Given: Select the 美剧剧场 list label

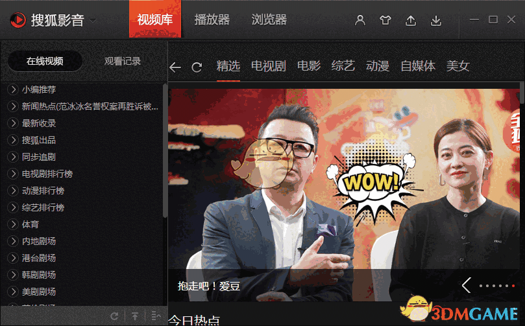Looking at the screenshot, I should (x=39, y=292).
